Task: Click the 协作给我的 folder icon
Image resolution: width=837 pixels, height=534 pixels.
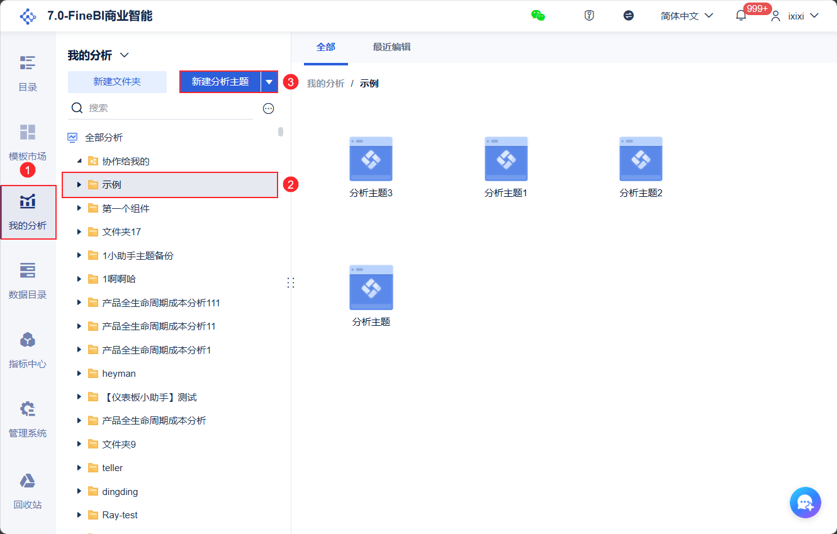Action: [x=93, y=161]
